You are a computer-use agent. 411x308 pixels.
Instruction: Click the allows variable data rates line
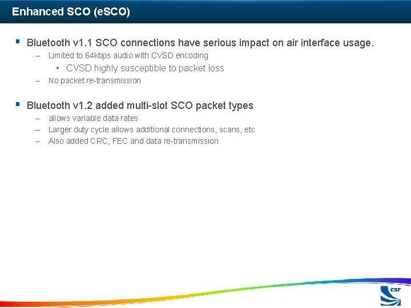click(93, 119)
